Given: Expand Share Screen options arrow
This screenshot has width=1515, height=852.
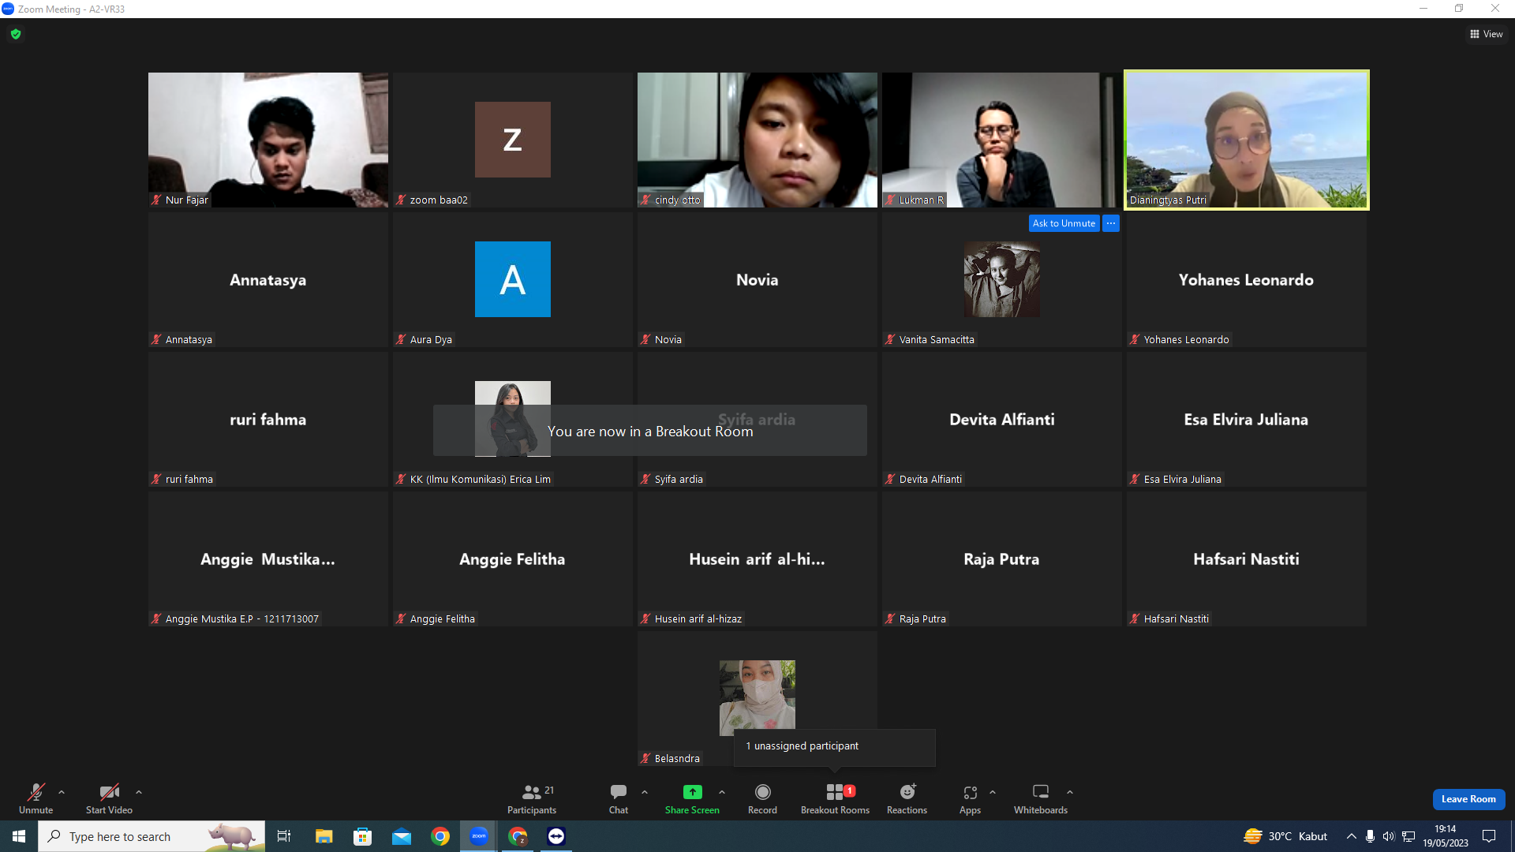Looking at the screenshot, I should (x=722, y=792).
